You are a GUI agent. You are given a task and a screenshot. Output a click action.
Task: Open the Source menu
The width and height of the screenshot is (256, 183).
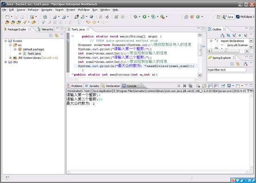coord(21,10)
